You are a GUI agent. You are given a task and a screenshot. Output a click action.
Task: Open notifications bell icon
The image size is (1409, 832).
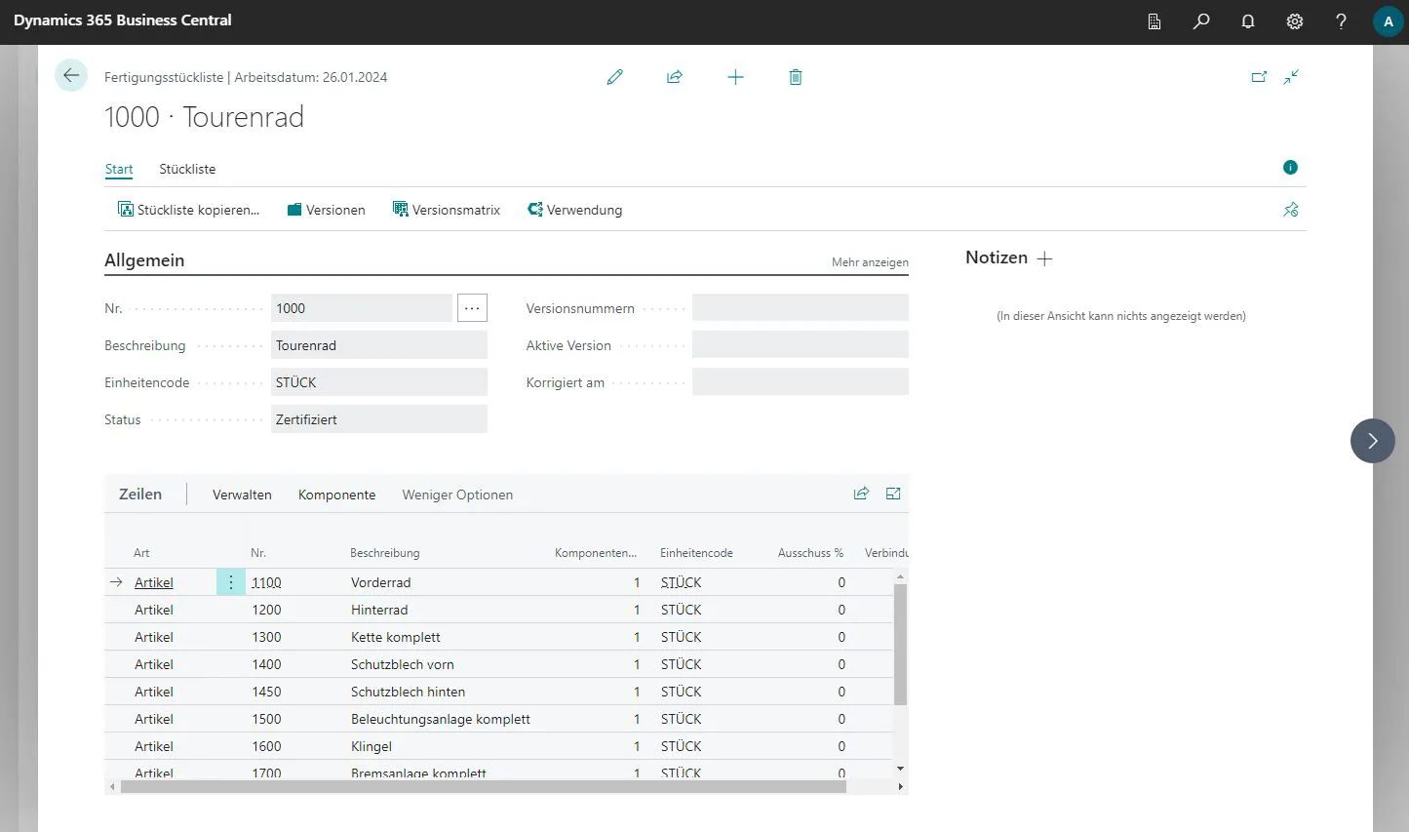tap(1248, 21)
